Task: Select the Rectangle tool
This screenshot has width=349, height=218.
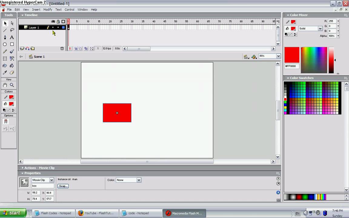Action: pos(12,44)
